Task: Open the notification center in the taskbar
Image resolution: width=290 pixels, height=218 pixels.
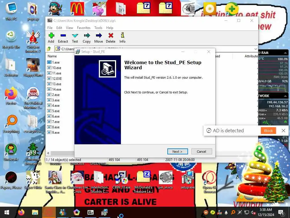Action: pyautogui.click(x=281, y=212)
